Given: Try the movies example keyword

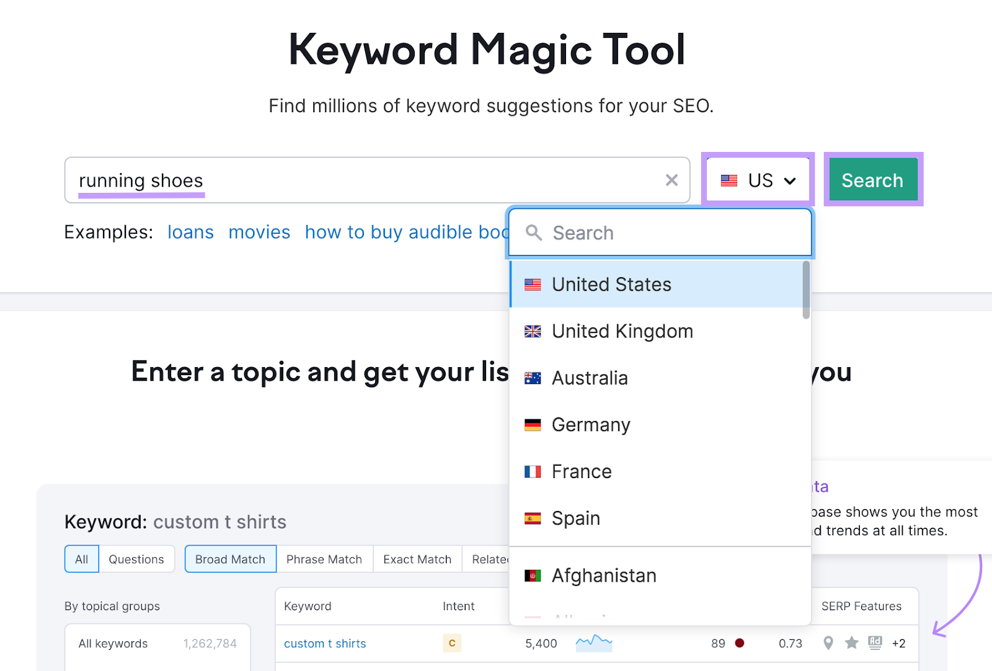Looking at the screenshot, I should click(x=259, y=232).
